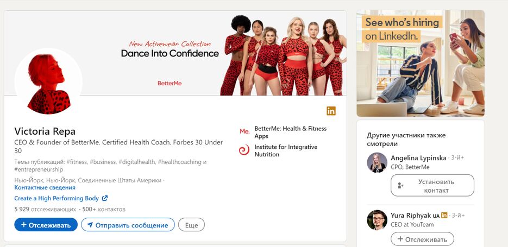
Task: Click Установить контакт for Angelina Lypinska
Action: click(x=432, y=186)
